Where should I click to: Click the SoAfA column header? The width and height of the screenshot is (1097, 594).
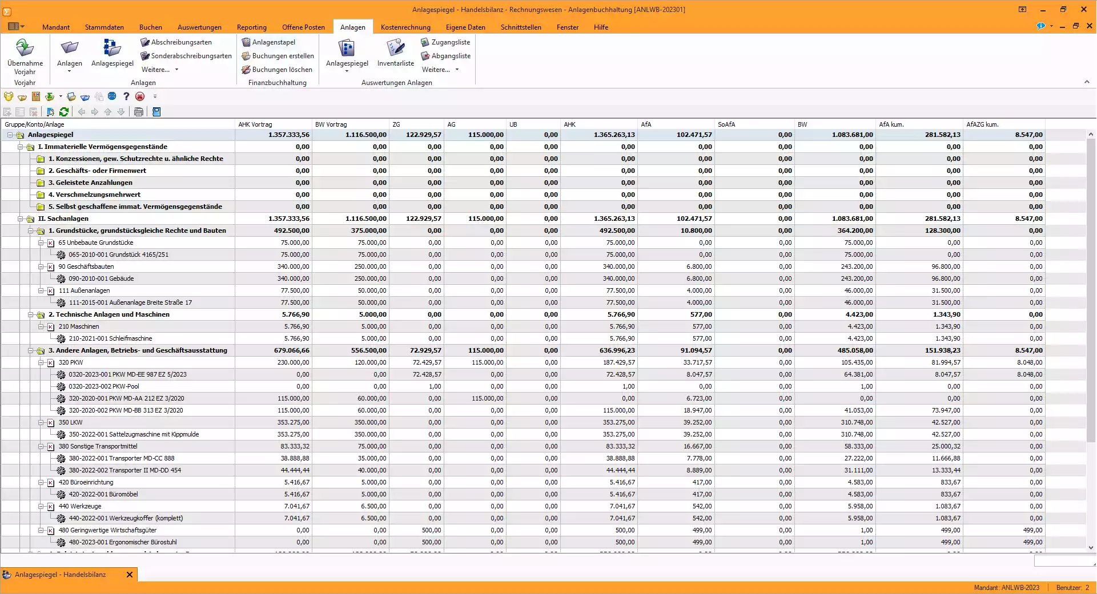tap(754, 124)
